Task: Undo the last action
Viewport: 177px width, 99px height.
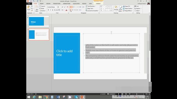Action: 34,1
